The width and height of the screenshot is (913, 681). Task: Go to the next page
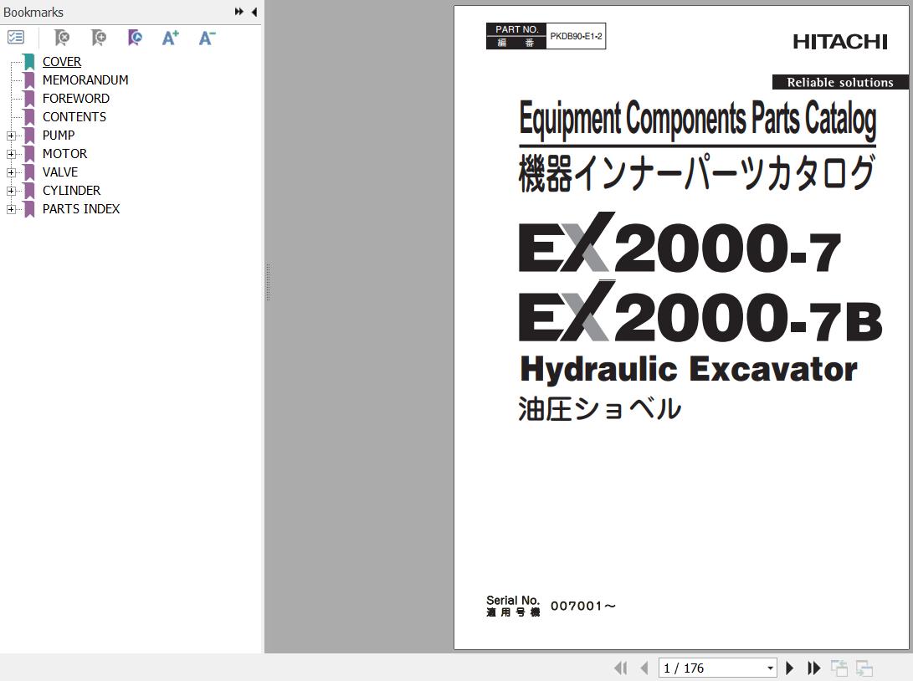[x=789, y=668]
